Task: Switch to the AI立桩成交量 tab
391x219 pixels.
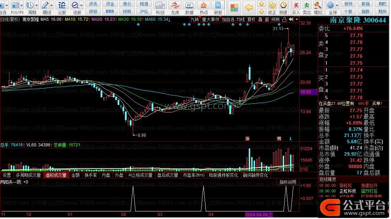Action: point(141,175)
